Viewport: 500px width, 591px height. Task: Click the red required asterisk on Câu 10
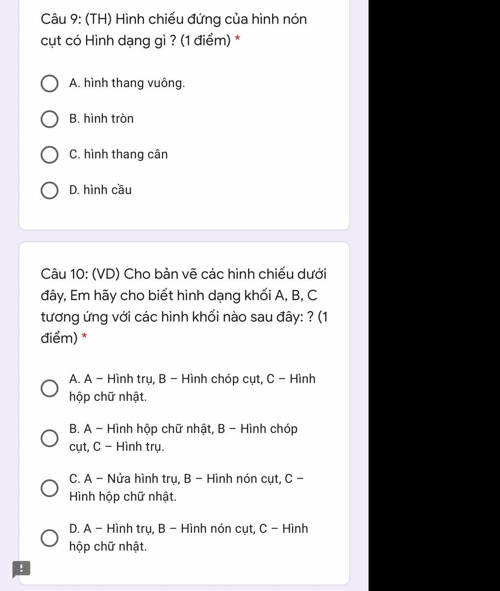point(84,338)
